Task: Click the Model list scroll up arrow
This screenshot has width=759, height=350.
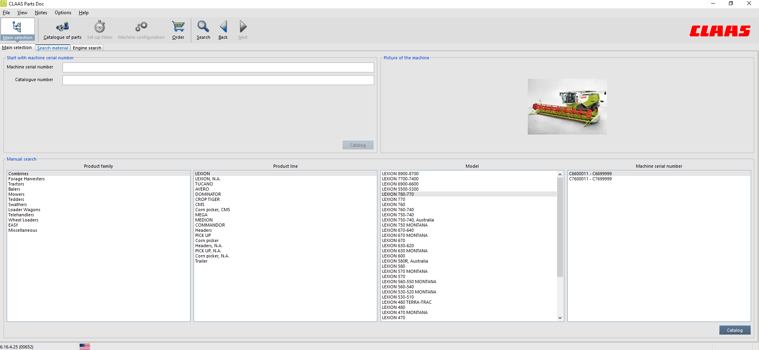Action: pyautogui.click(x=560, y=174)
